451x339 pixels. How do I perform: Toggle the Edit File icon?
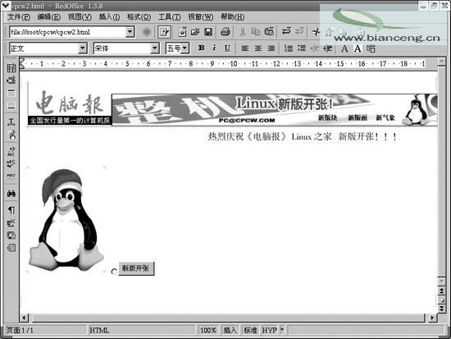point(164,32)
